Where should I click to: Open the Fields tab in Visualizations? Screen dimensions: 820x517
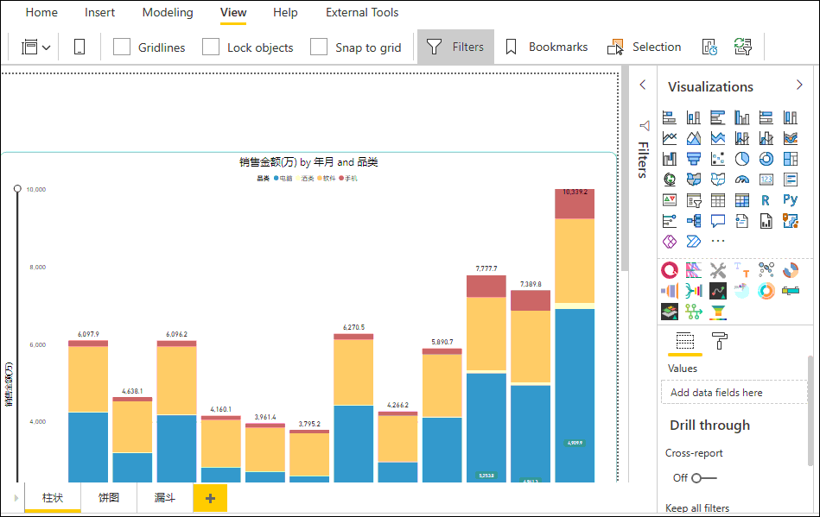point(684,341)
